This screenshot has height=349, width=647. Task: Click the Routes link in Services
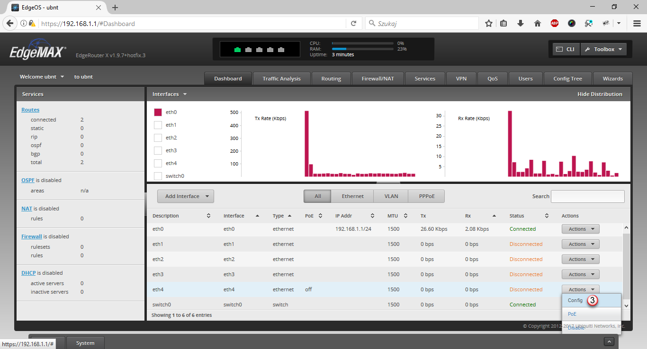point(30,110)
